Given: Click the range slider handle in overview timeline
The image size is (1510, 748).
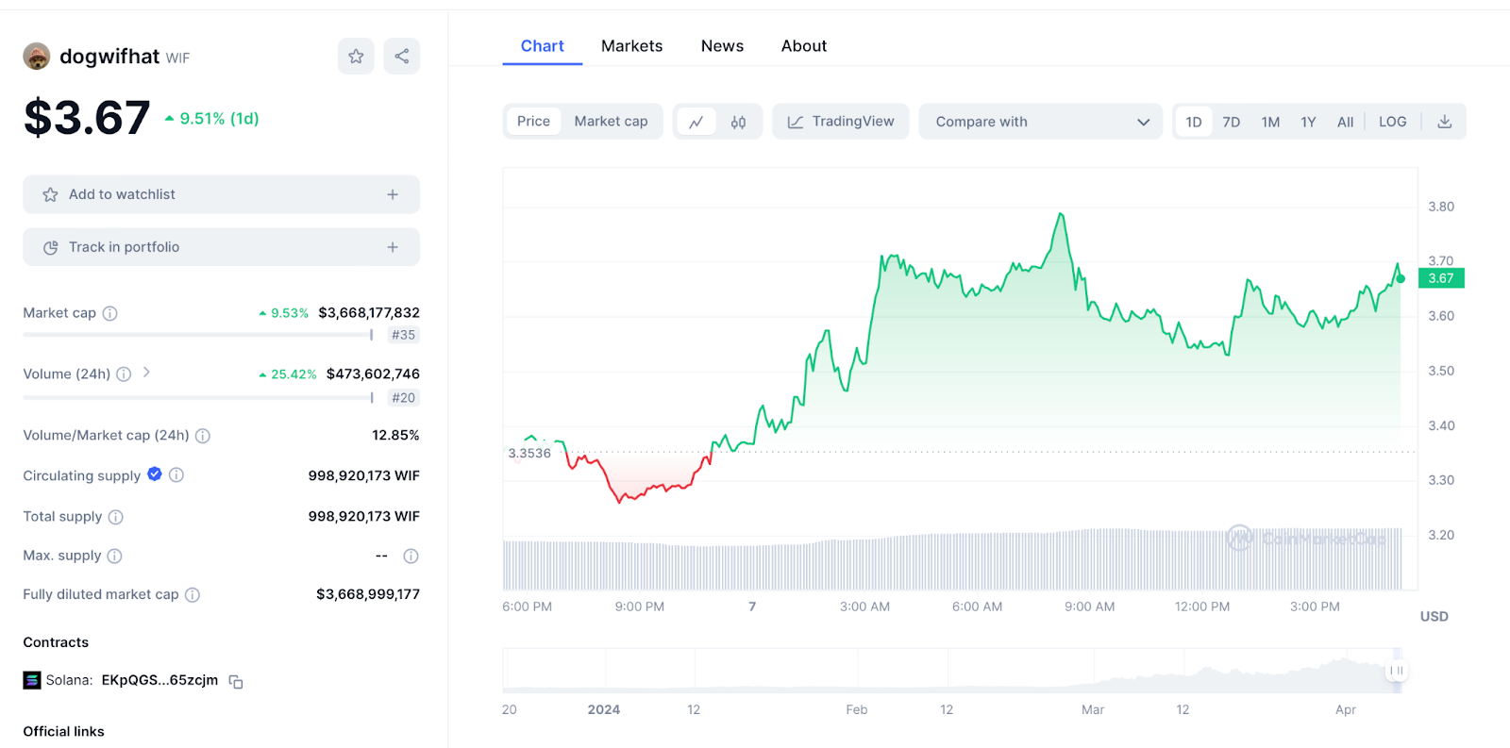Looking at the screenshot, I should pos(1397,671).
